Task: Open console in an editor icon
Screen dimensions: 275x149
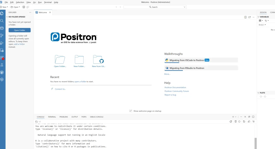Action: 249,122
